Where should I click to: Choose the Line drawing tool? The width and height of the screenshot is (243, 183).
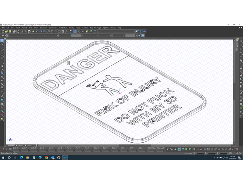[2, 50]
